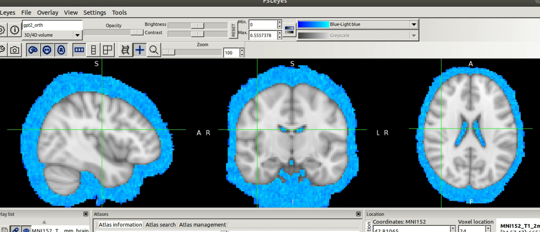The width and height of the screenshot is (540, 232).
Task: Close the Atlases panel
Action: pos(358,215)
